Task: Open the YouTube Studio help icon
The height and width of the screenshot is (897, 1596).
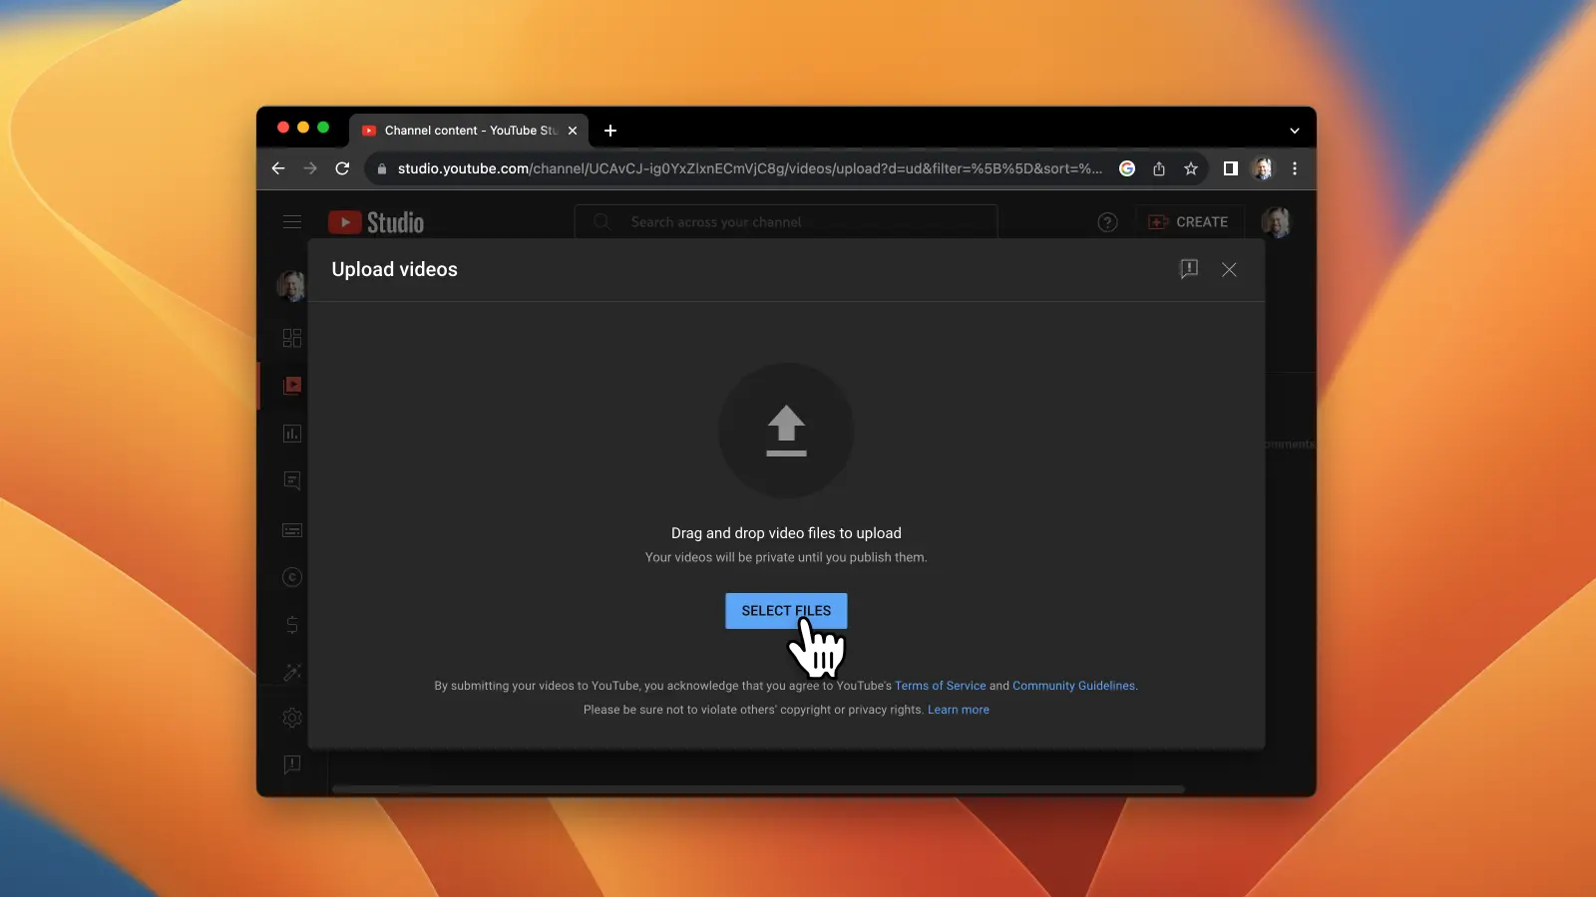Action: coord(1107,222)
